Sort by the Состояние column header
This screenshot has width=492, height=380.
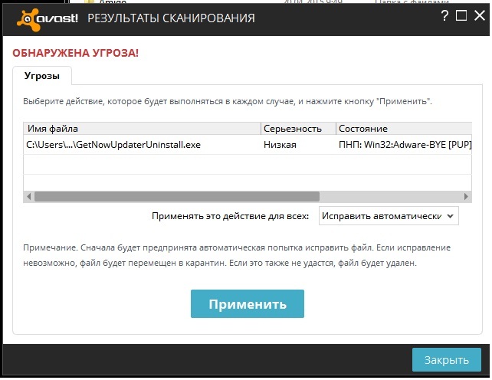[404, 129]
